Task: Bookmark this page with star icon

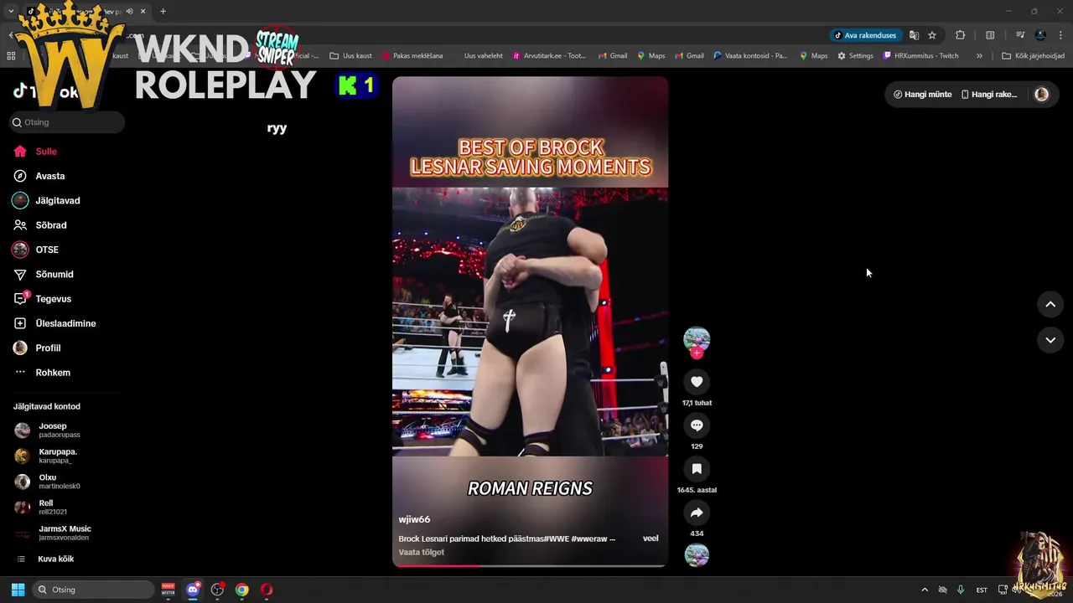Action: 932,35
